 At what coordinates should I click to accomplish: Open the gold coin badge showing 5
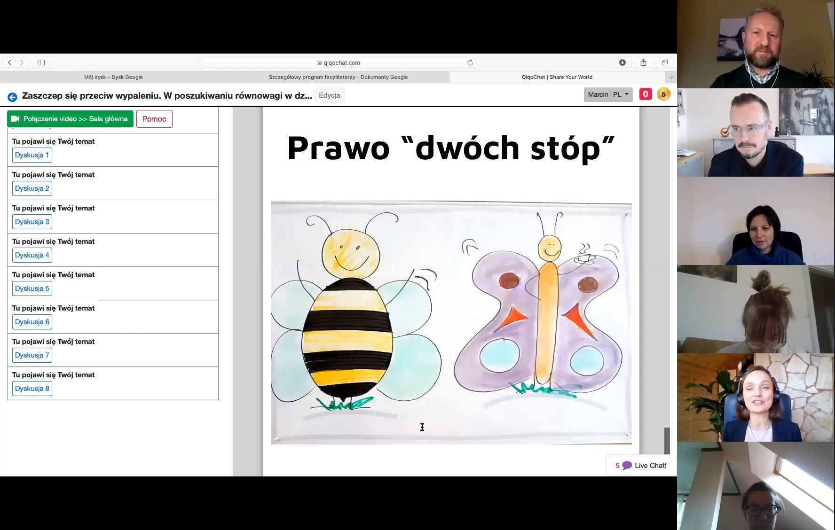[x=663, y=94]
